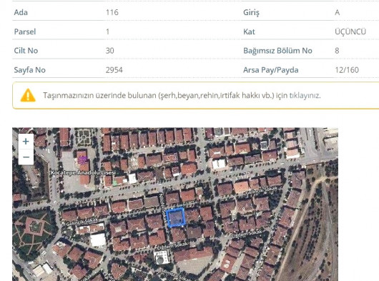Select the blue highlighted parcel on map

176,217
